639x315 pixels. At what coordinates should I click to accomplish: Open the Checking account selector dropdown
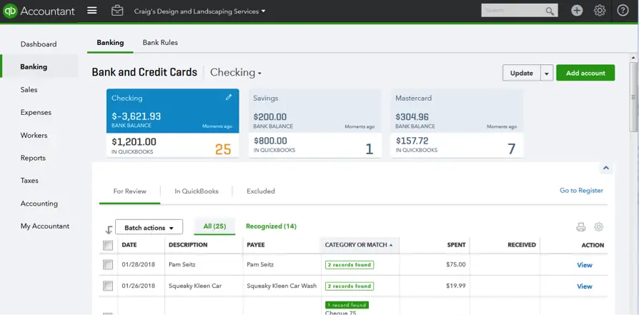click(236, 73)
